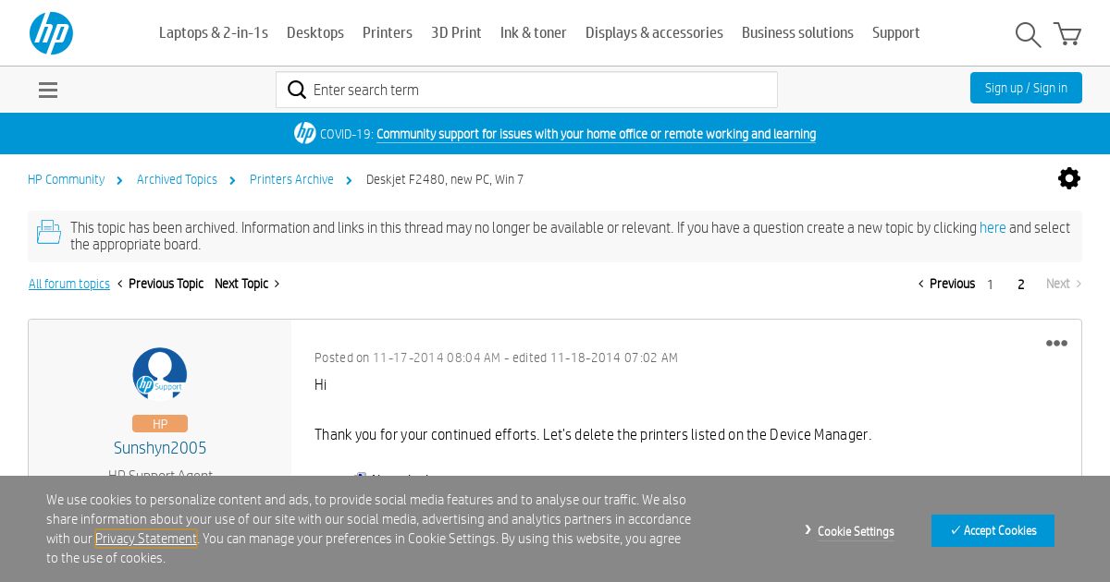Screen dimensions: 1110x582
Task: Click Accept Cookies button
Action: (x=993, y=530)
